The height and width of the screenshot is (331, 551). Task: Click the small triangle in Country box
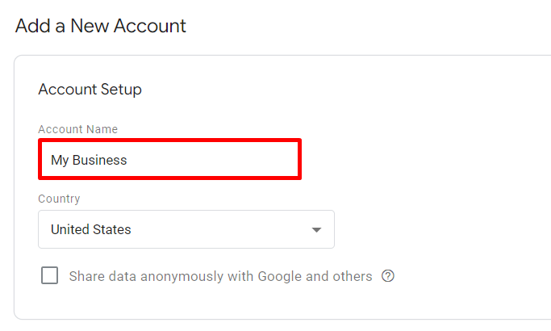(x=316, y=230)
